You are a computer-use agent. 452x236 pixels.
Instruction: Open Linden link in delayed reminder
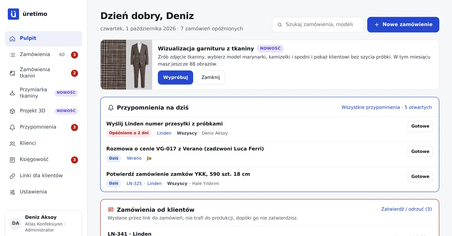[164, 133]
